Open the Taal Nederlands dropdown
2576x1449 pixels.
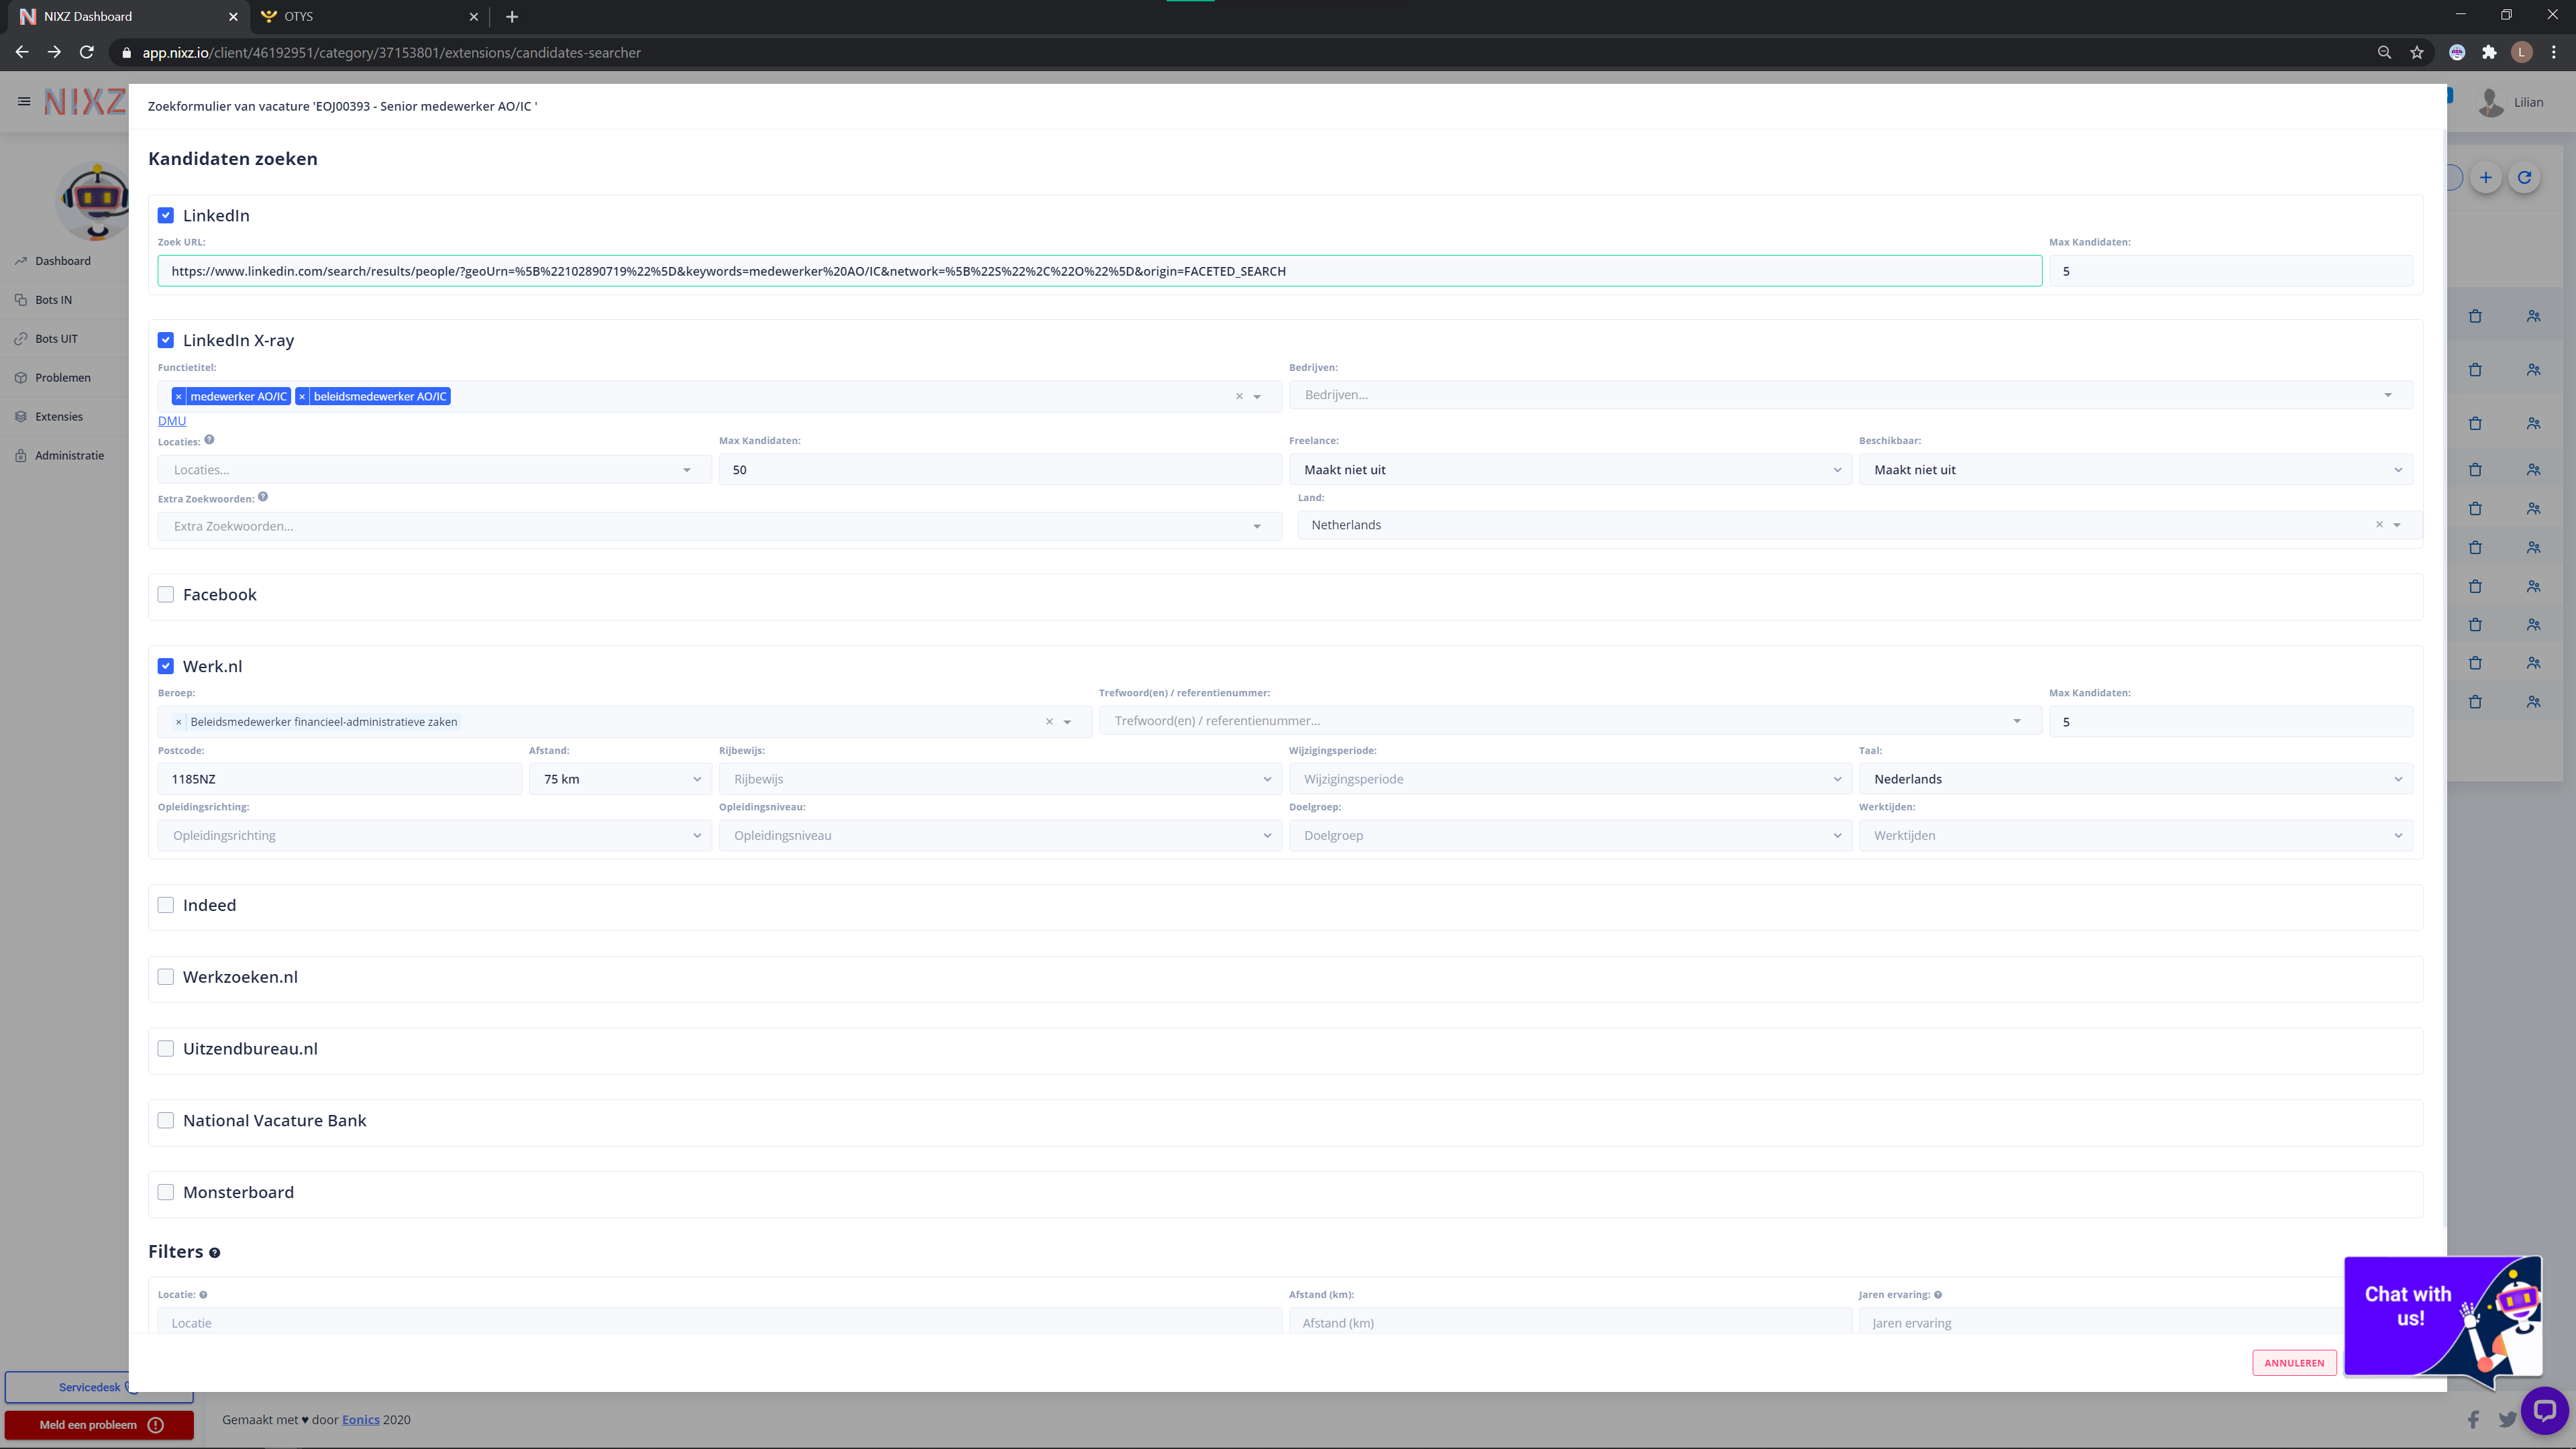2135,779
